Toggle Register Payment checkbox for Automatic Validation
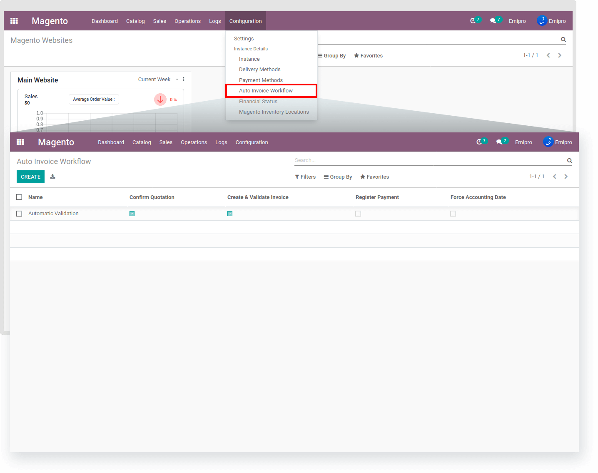The image size is (598, 473). [x=358, y=214]
